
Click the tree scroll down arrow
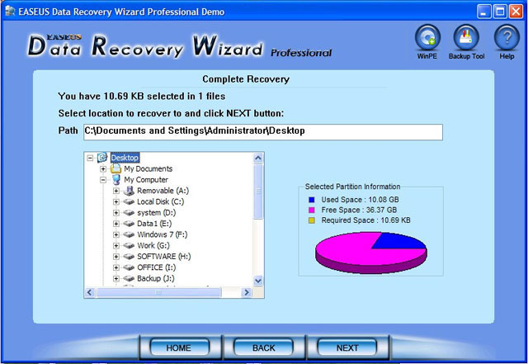(258, 281)
